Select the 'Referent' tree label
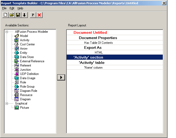This screenshot has width=176, height=138. click(x=26, y=65)
